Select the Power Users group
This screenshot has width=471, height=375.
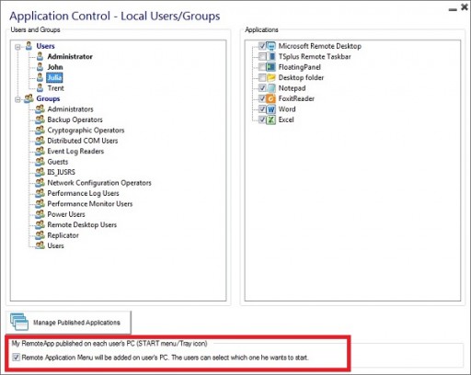pyautogui.click(x=66, y=214)
